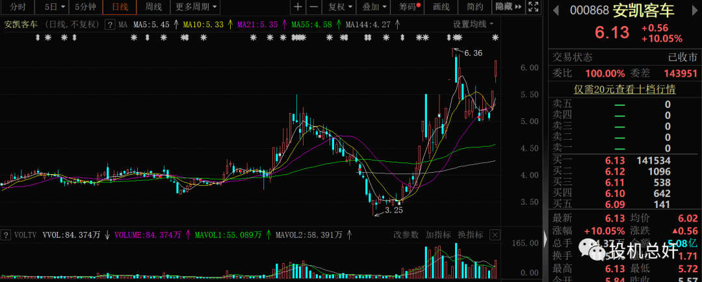702x282 pixels.
Task: Switch to the 周线 weekly chart tab
Action: [153, 7]
